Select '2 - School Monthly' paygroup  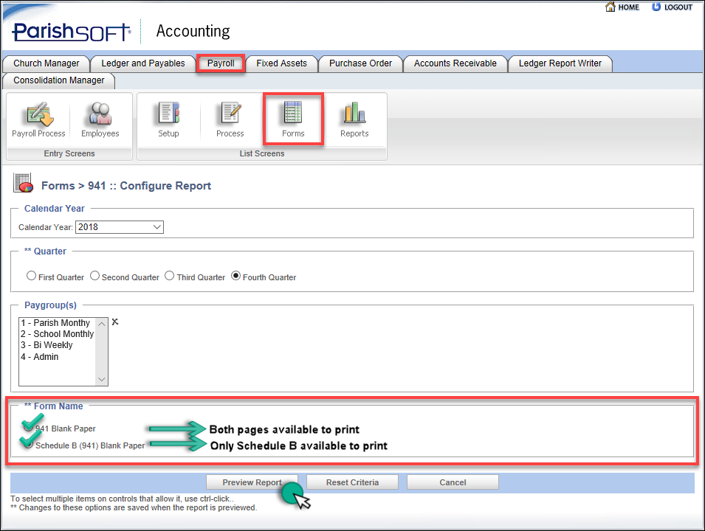coord(57,334)
